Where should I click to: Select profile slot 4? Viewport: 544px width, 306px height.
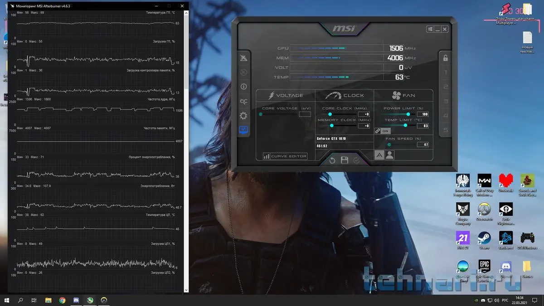click(445, 116)
